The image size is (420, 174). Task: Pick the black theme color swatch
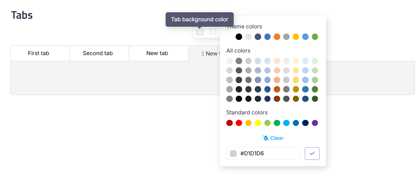(239, 37)
